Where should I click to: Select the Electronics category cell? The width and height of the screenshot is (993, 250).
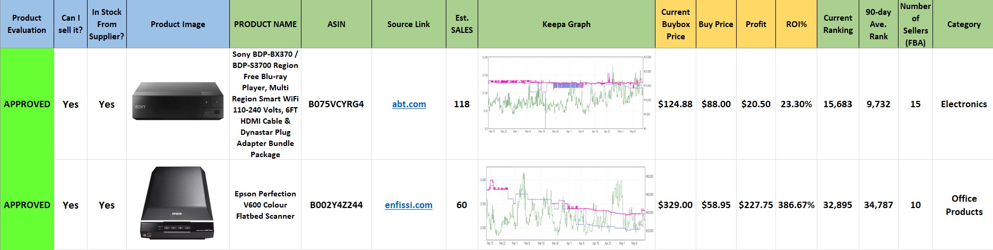point(964,104)
